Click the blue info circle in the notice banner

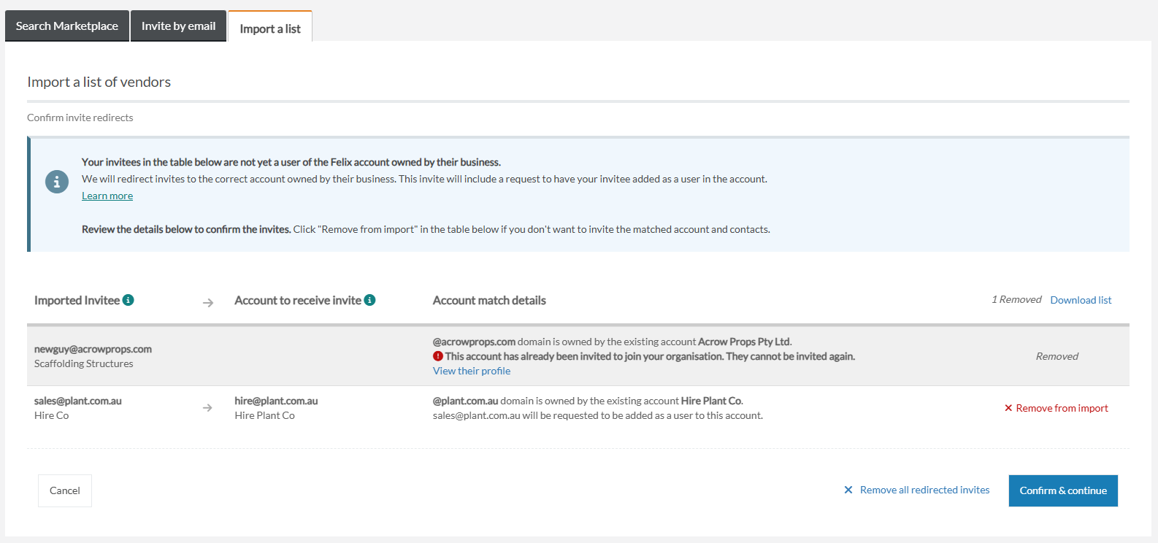[x=57, y=182]
